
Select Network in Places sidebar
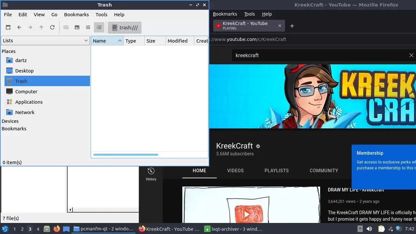coord(47,112)
